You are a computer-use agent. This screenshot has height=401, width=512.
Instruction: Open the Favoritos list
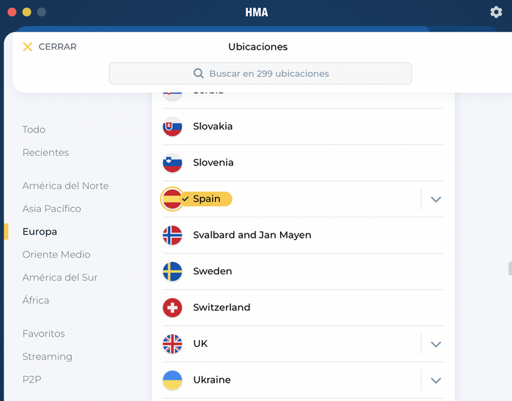pos(44,334)
